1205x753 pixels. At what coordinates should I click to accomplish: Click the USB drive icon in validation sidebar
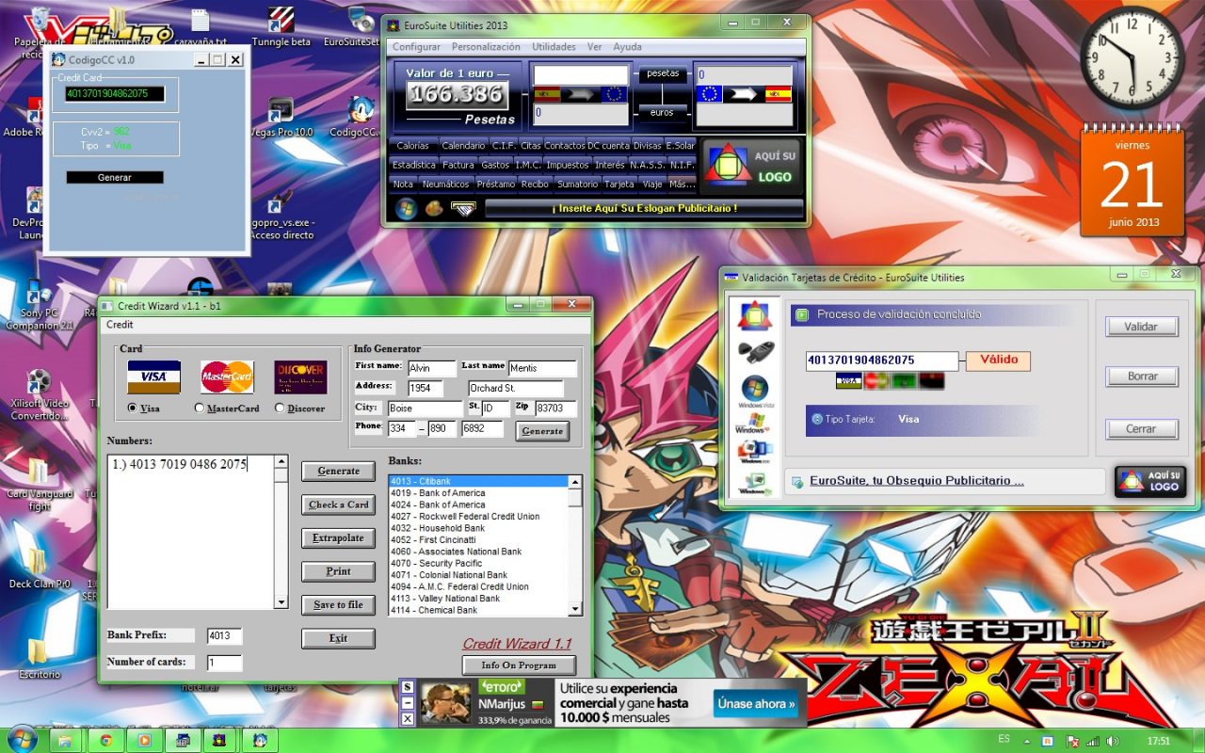(754, 352)
